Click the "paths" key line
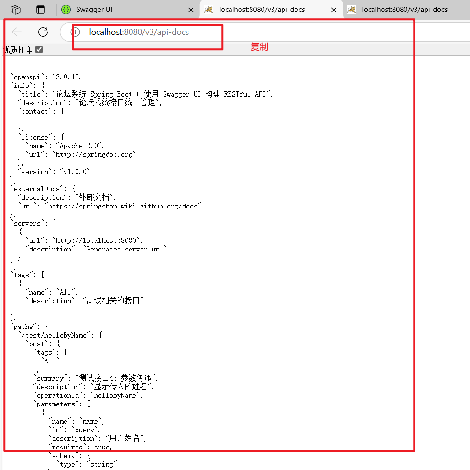 [x=29, y=327]
